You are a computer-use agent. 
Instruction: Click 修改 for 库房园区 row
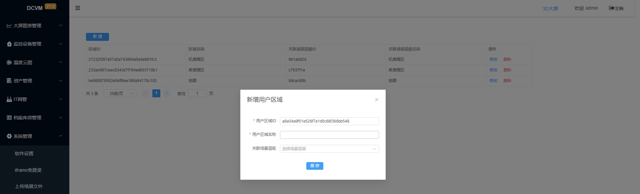[x=493, y=70]
